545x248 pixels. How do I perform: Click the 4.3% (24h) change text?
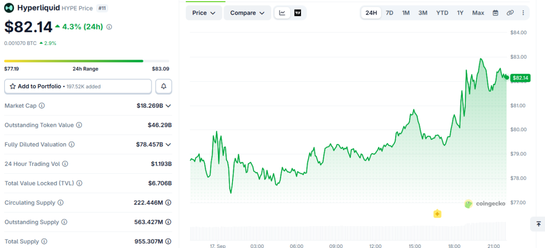[x=83, y=27]
